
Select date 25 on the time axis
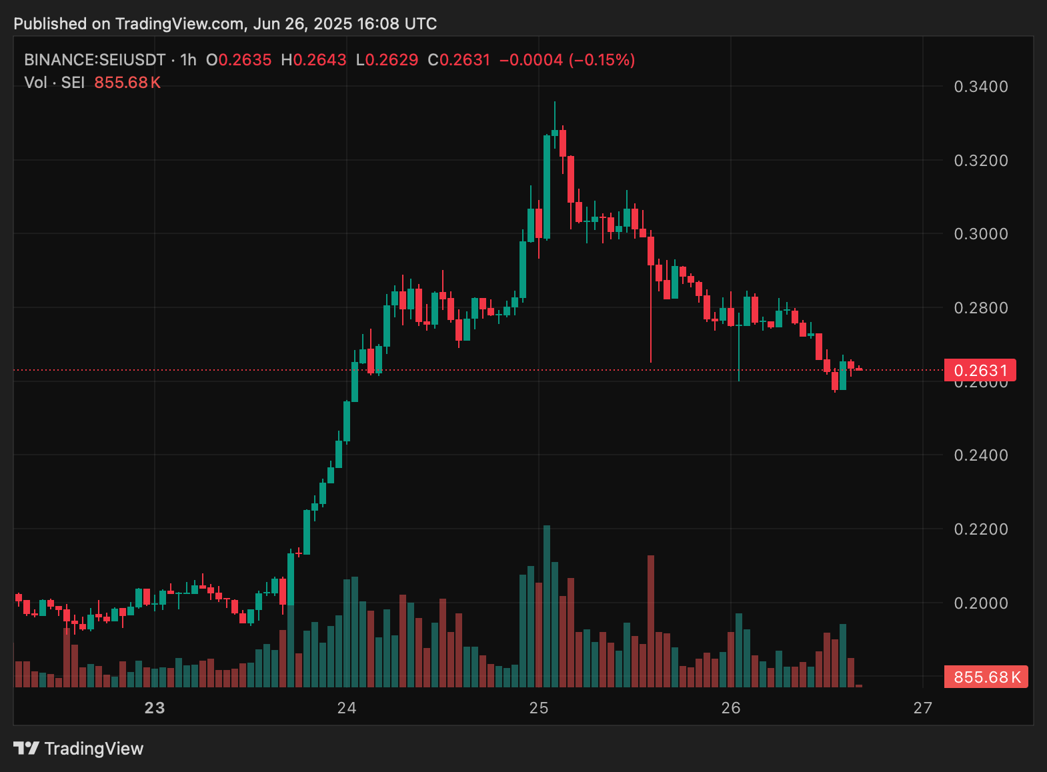pyautogui.click(x=539, y=708)
